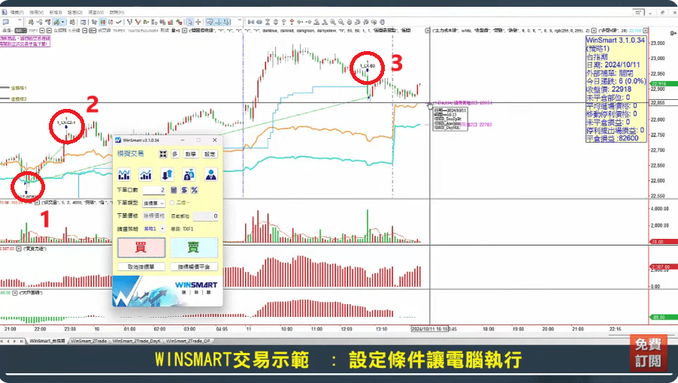Click the 目前部位 position field showing 0
The height and width of the screenshot is (383, 678).
tap(205, 216)
